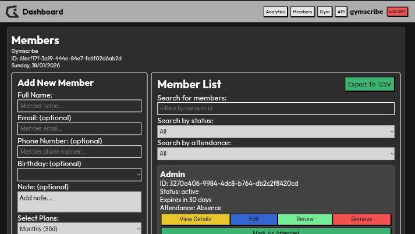
Task: Click the Member List heading
Action: click(189, 85)
